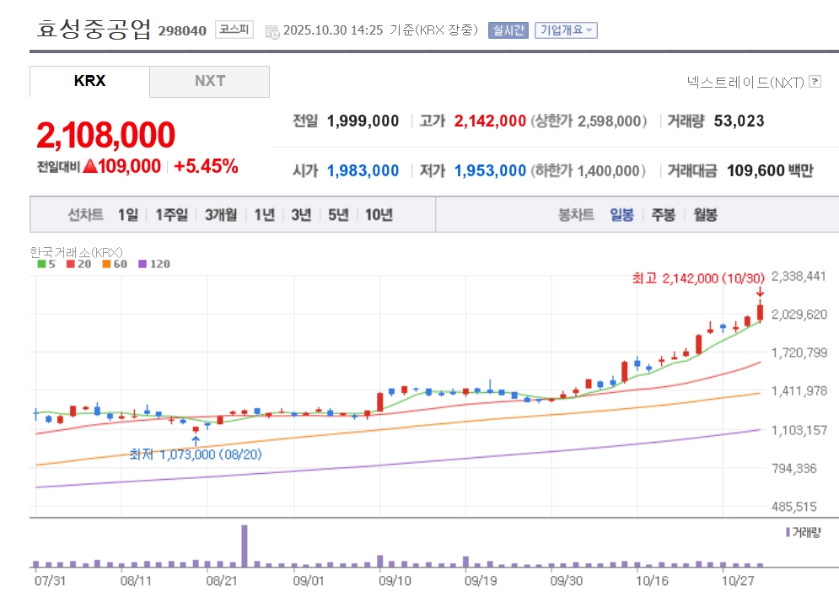This screenshot has width=839, height=608.
Task: Open the NXT help question mark icon
Action: pos(815,82)
